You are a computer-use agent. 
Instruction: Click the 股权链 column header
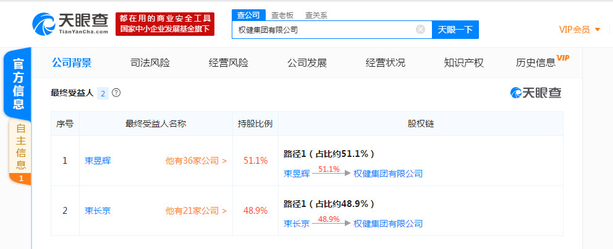(421, 124)
